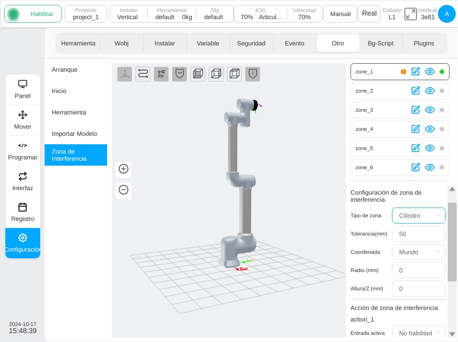Toggle coordinate axes display icon
The width and height of the screenshot is (458, 342).
tap(125, 74)
